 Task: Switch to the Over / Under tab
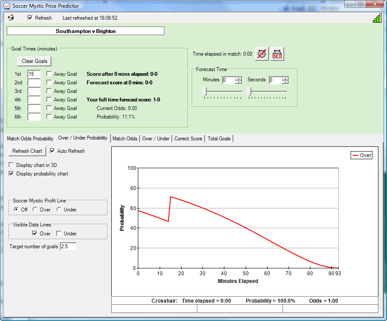pos(156,139)
